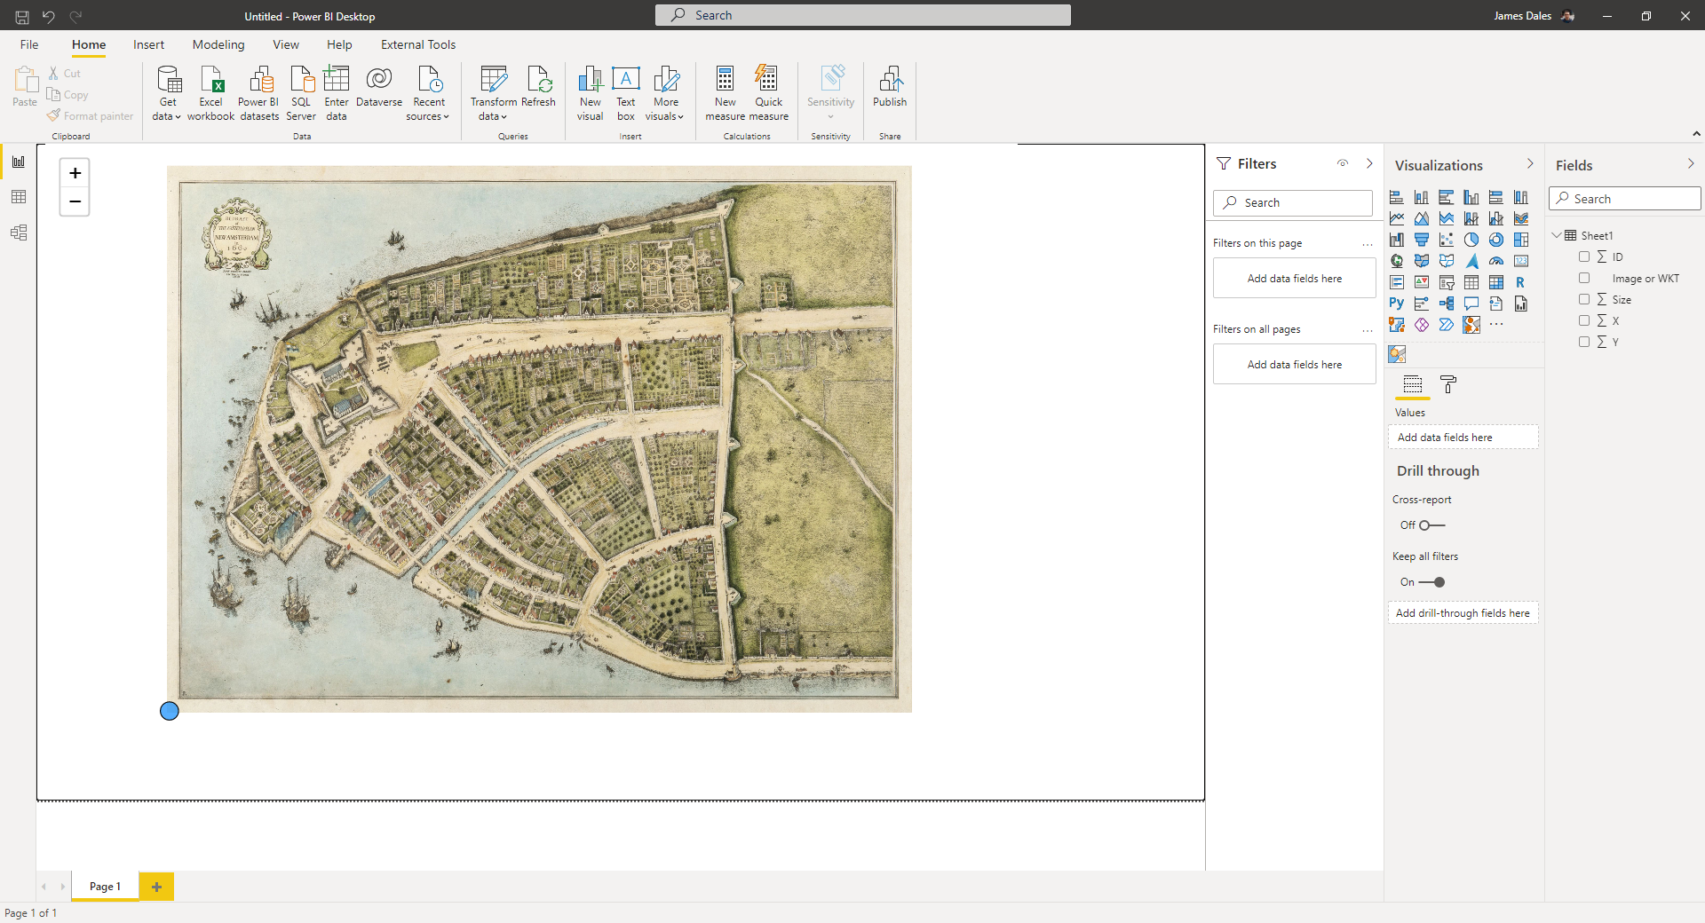Switch to Report view in left sidebar
The height and width of the screenshot is (923, 1705).
click(x=19, y=162)
